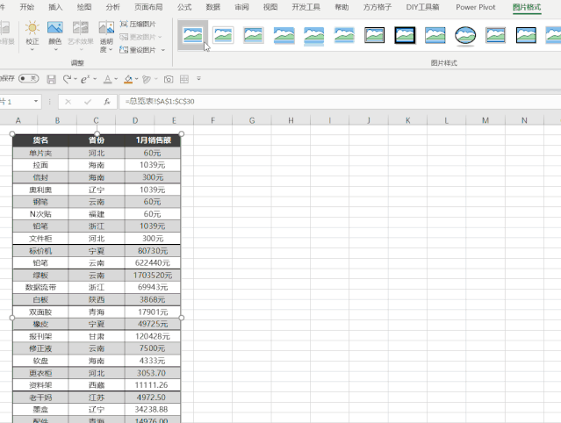The height and width of the screenshot is (423, 561).
Task: Open the customize quick access toolbar dropdown
Action: tap(199, 78)
